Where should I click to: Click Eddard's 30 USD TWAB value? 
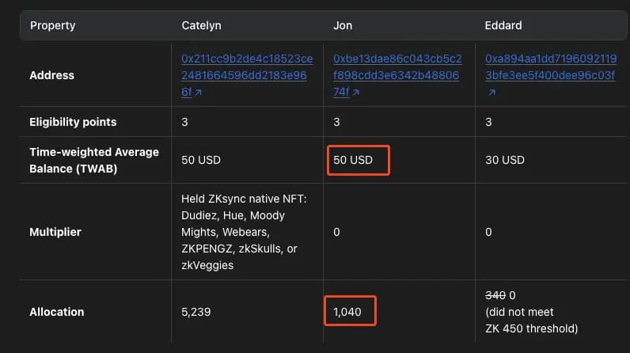504,160
